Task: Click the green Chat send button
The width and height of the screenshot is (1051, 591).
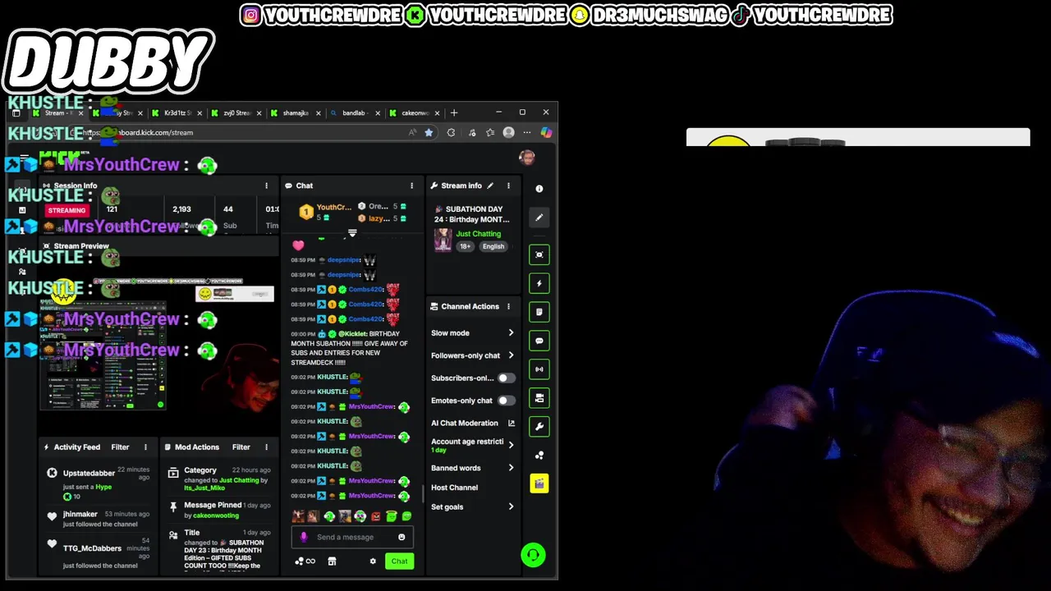Action: tap(399, 561)
